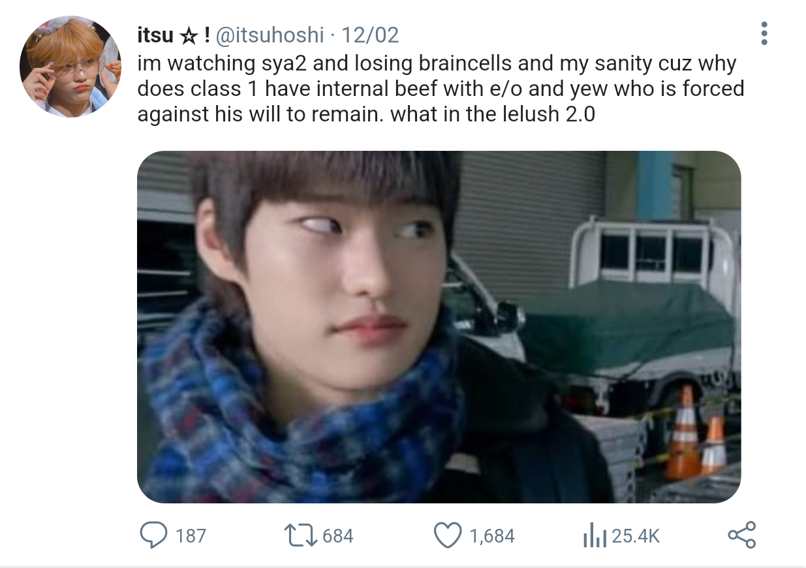Click the 684 retweets count

click(x=338, y=536)
